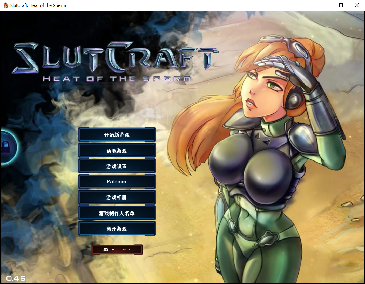This screenshot has height=284, width=365.
Task: Click the Discord logo in Report issue button
Action: [106, 250]
